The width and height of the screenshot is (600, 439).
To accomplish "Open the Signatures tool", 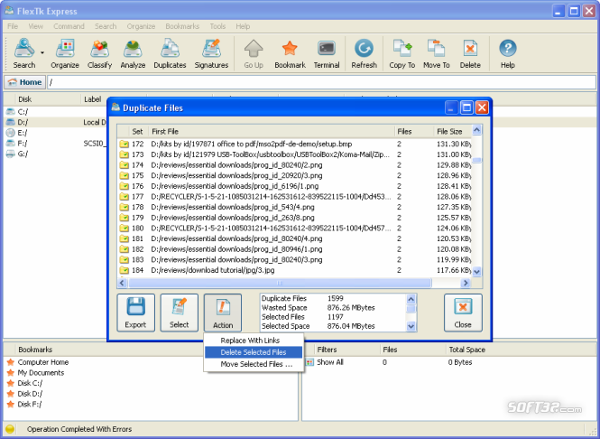I will 211,53.
